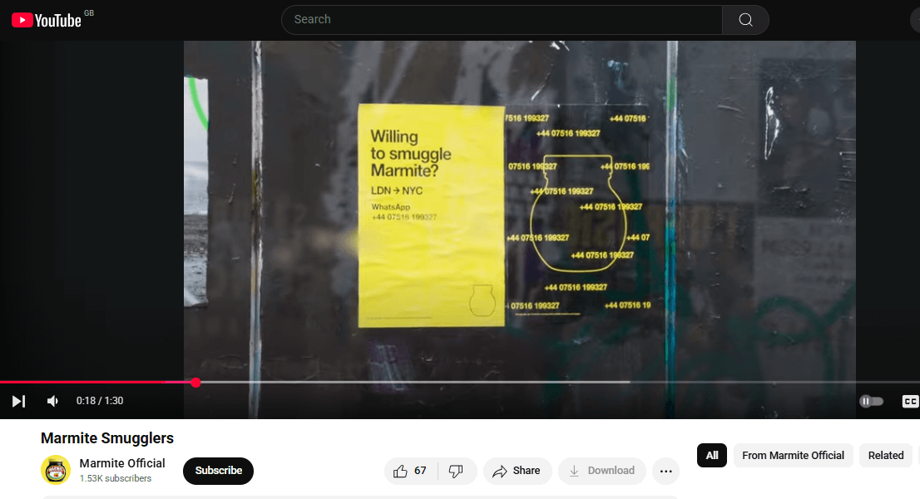Click the Marmite Smugglers video title
The image size is (920, 499).
click(x=107, y=438)
